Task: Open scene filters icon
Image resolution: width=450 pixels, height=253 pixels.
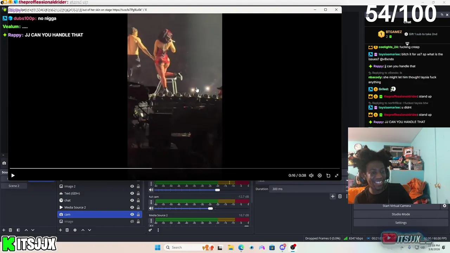Action: (x=18, y=230)
